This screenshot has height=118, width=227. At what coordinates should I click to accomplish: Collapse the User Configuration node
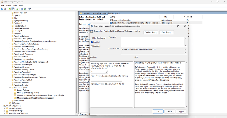pyautogui.click(x=2, y=106)
